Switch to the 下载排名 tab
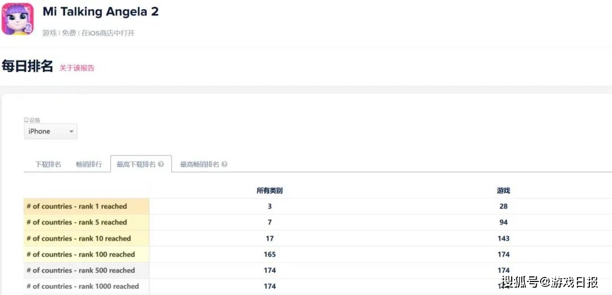Viewport: 612px width, 295px height. pos(48,164)
